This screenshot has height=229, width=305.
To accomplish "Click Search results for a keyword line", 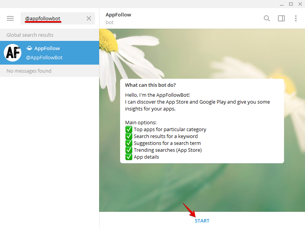I will 166,136.
